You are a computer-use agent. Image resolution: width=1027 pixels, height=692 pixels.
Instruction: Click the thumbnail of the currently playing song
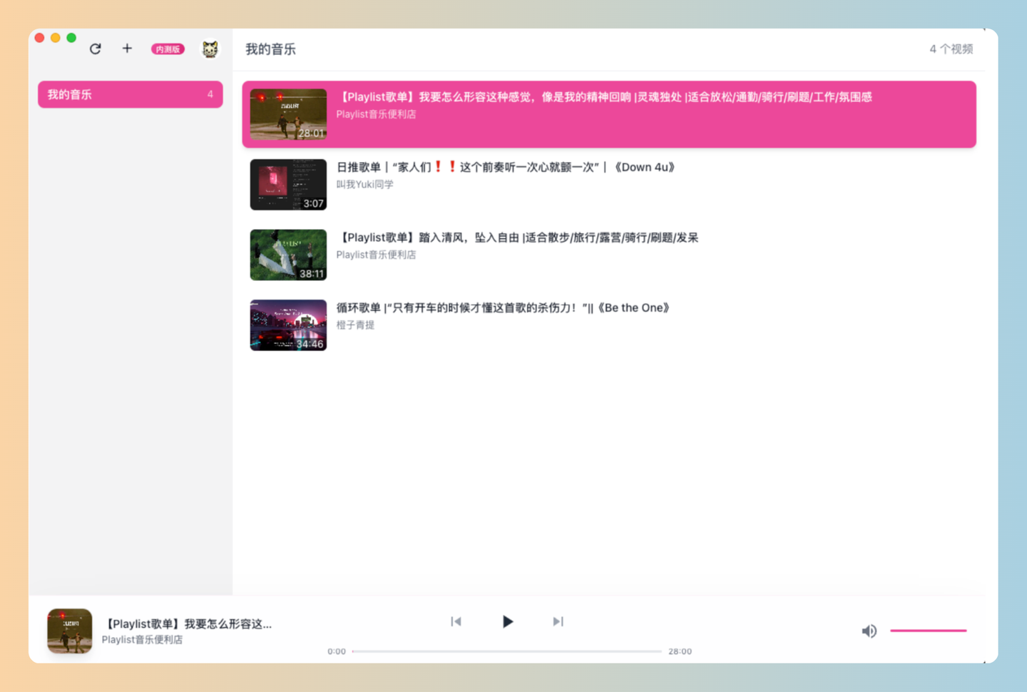click(69, 631)
